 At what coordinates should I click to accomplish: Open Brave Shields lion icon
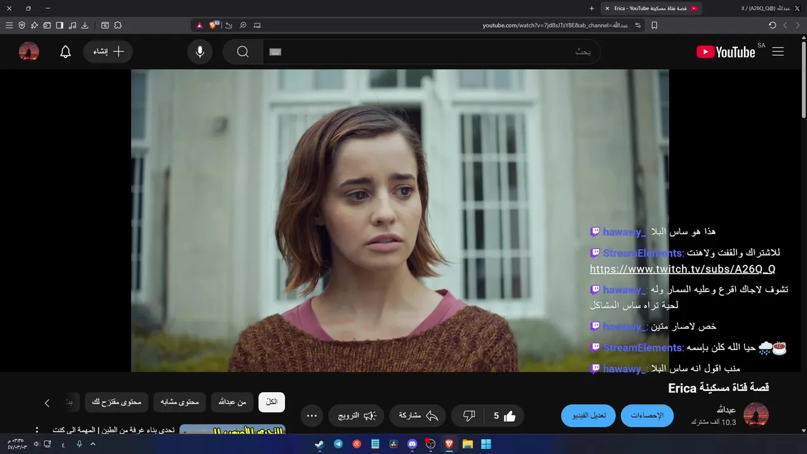coord(214,25)
